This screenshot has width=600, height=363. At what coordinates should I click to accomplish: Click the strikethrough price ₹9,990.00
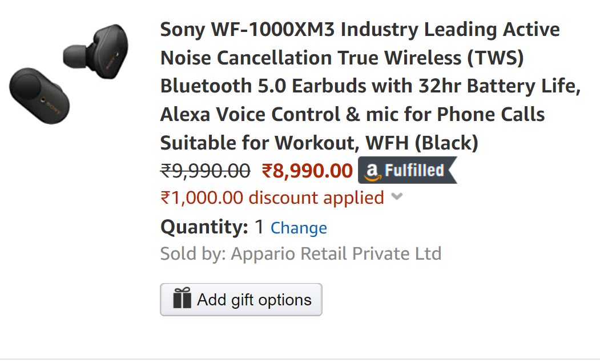coord(204,170)
